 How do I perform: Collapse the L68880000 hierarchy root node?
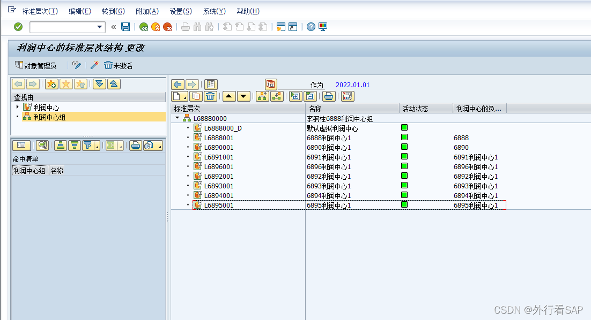point(178,118)
